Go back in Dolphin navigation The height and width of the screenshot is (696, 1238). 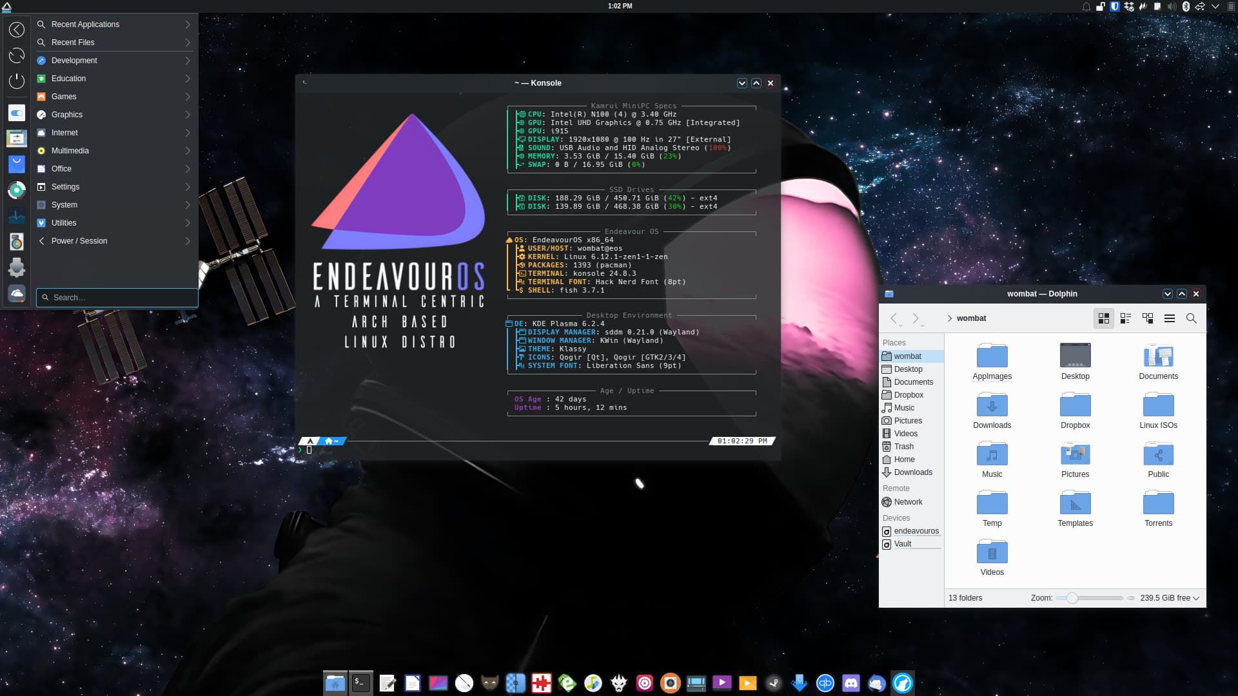(894, 318)
